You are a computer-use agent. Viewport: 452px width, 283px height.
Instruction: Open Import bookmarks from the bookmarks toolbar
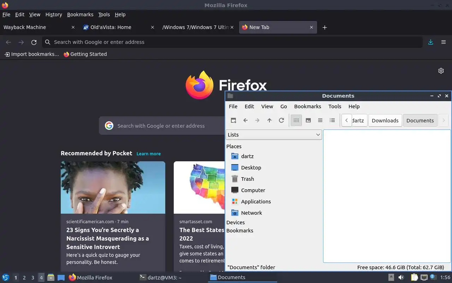click(32, 54)
